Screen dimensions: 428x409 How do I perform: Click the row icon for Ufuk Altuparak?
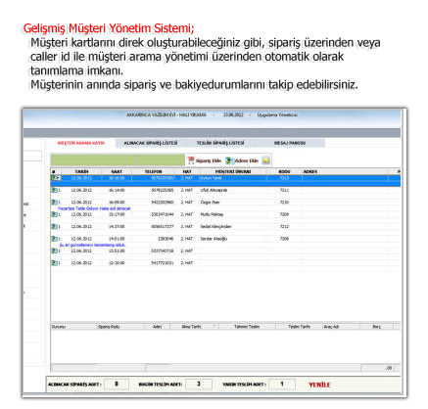coord(54,190)
